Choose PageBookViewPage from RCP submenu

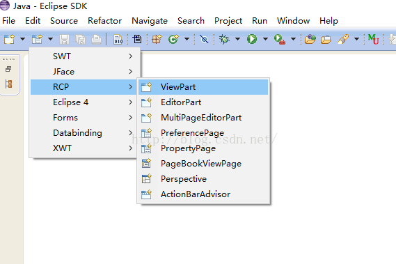coord(203,164)
